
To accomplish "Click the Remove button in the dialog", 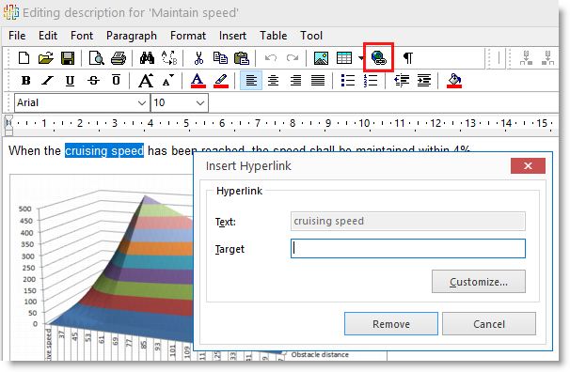I will tap(391, 324).
